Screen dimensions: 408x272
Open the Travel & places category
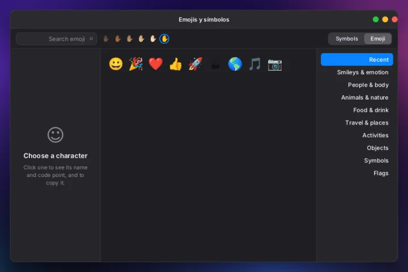coord(357,123)
